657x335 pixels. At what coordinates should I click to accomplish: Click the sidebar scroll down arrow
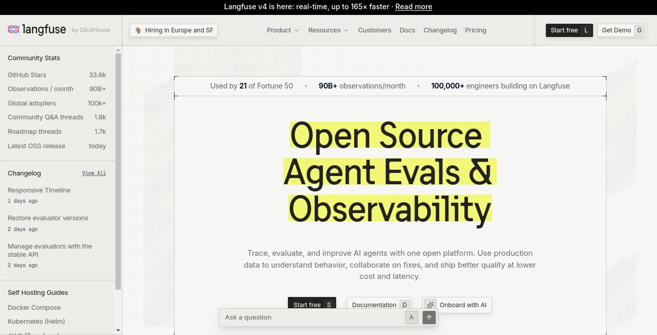(x=118, y=330)
